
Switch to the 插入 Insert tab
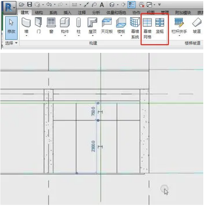[67, 13]
